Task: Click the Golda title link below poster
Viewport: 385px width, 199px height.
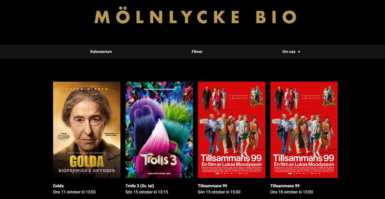Action: tap(58, 186)
